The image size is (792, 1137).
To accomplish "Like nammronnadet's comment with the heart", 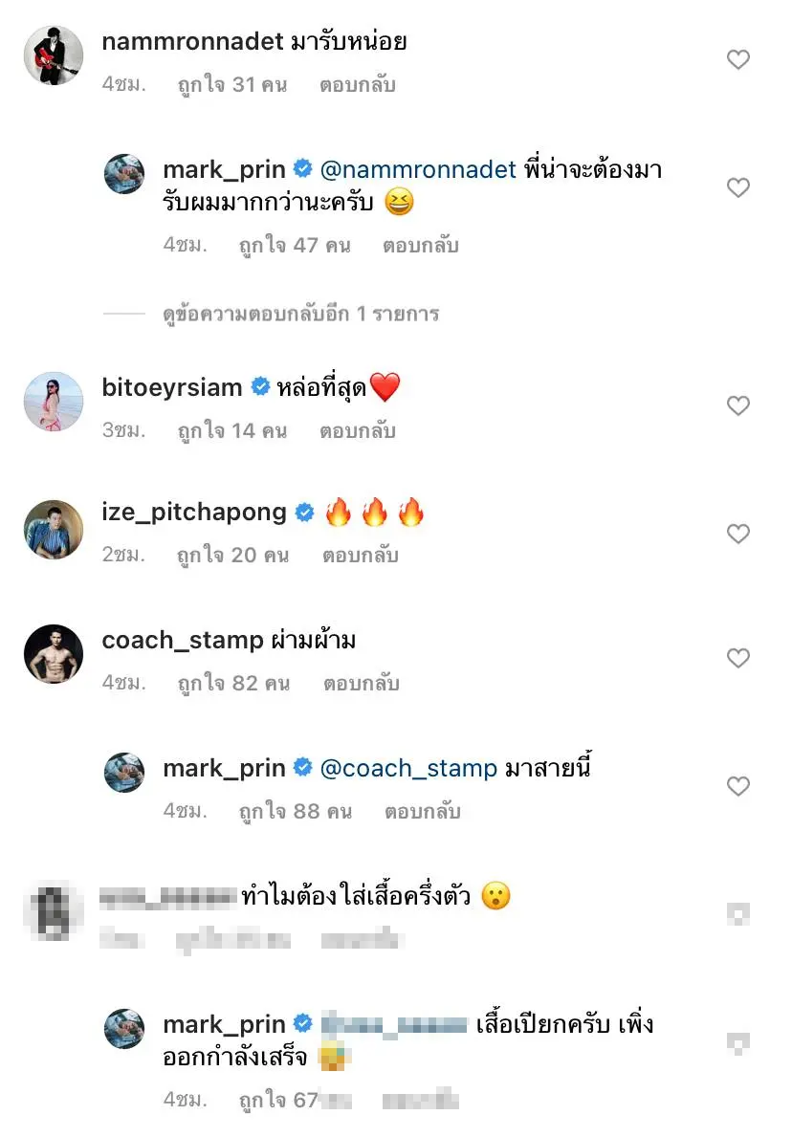I will [x=737, y=59].
